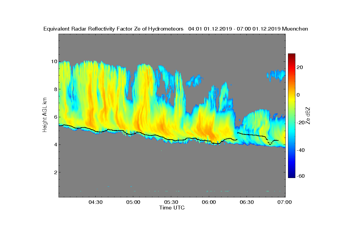Click the yellow section of the colorbar
This screenshot has width=353, height=235.
click(x=292, y=100)
